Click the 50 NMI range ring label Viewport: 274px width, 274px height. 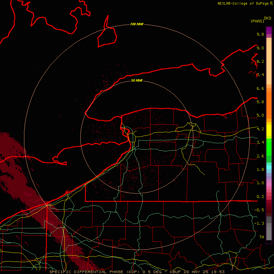(x=137, y=80)
